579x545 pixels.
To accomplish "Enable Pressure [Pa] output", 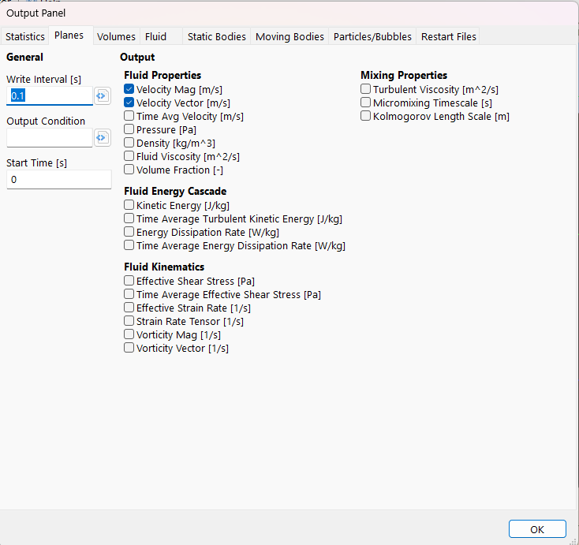I will tap(129, 130).
